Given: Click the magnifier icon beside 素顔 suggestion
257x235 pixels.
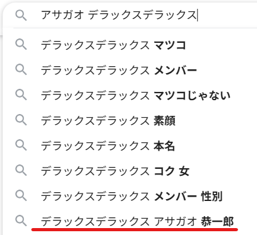Looking at the screenshot, I should click(x=21, y=120).
